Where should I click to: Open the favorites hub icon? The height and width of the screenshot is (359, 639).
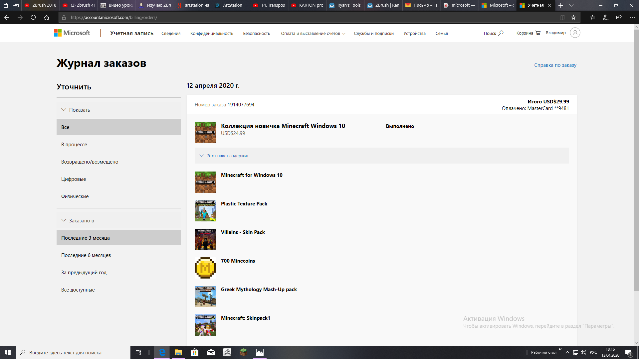pyautogui.click(x=592, y=17)
